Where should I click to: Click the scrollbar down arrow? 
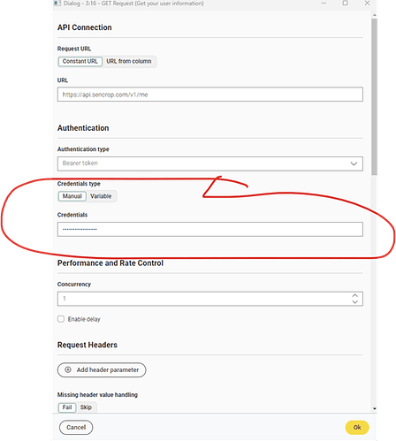375,408
